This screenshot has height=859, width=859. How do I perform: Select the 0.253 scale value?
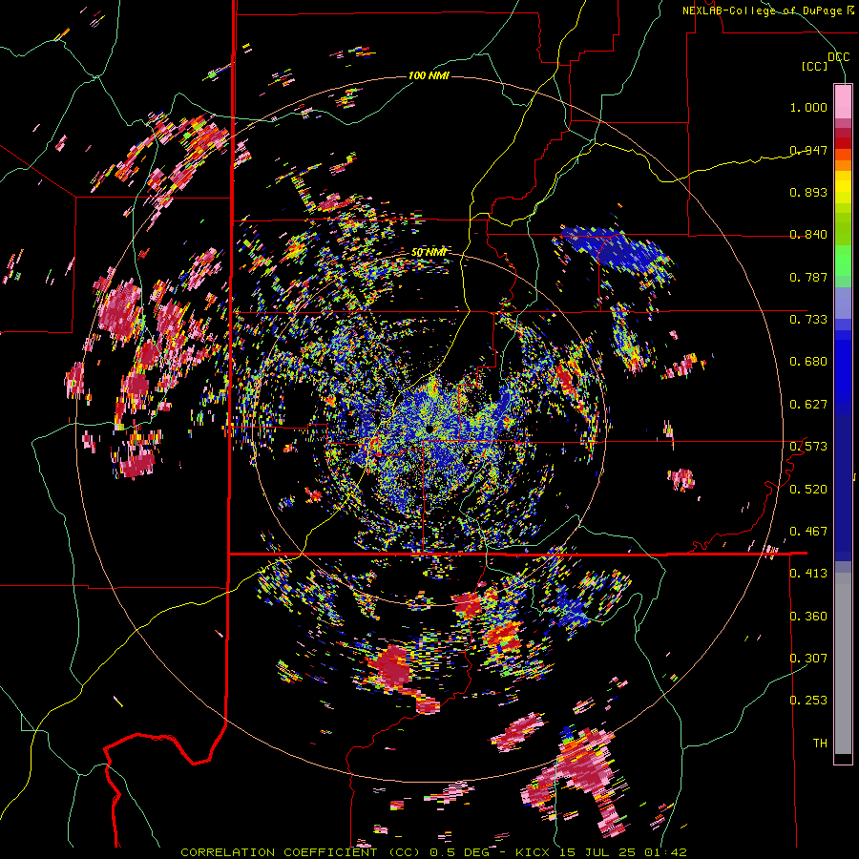tap(808, 701)
